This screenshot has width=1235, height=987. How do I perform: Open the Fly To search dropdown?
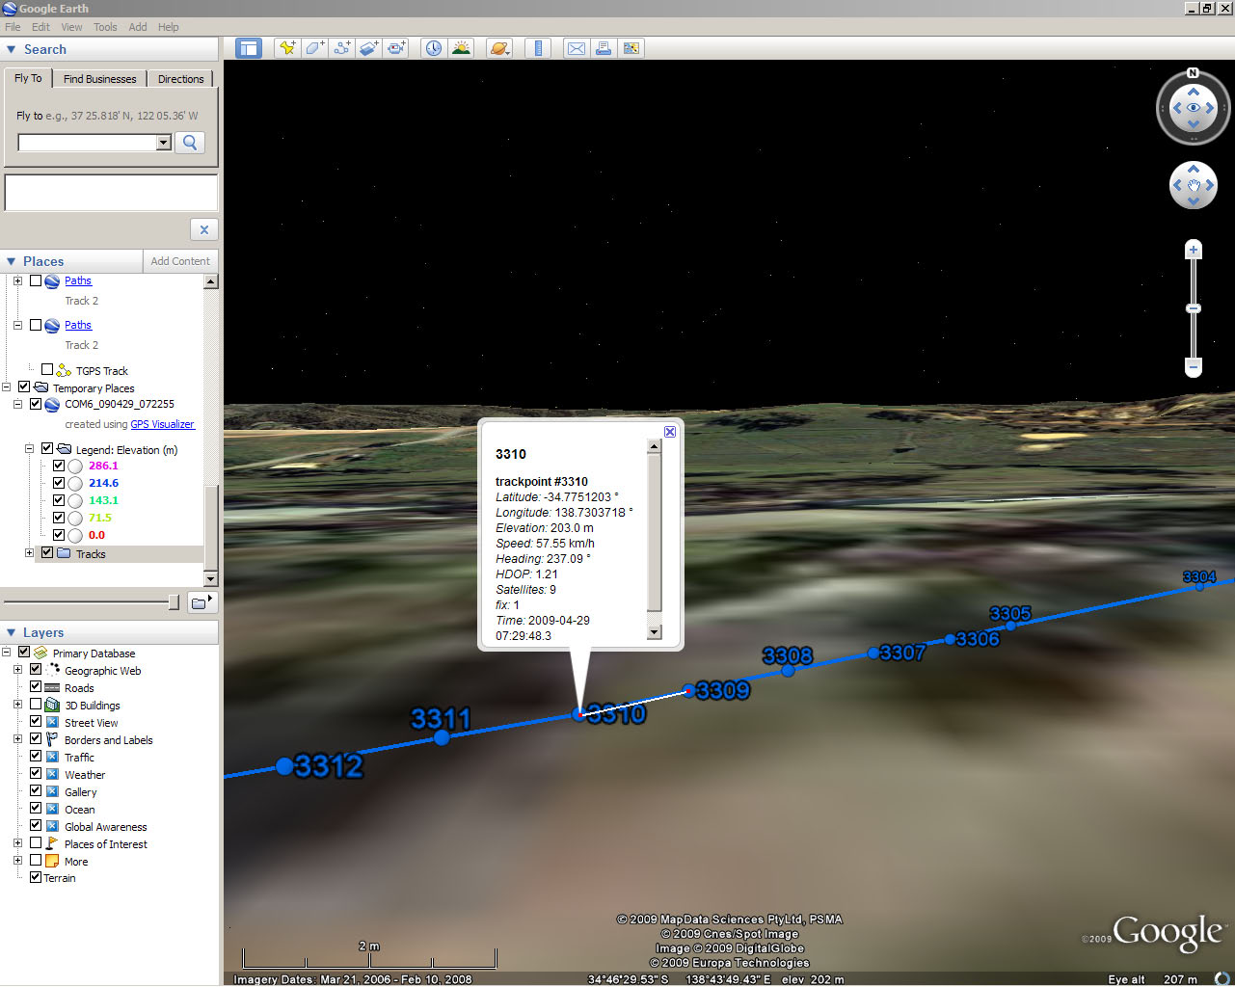coord(164,143)
